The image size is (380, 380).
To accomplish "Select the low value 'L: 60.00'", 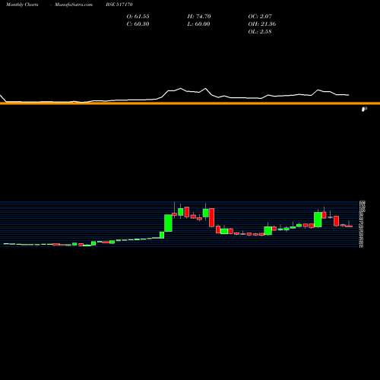I will click(x=198, y=24).
